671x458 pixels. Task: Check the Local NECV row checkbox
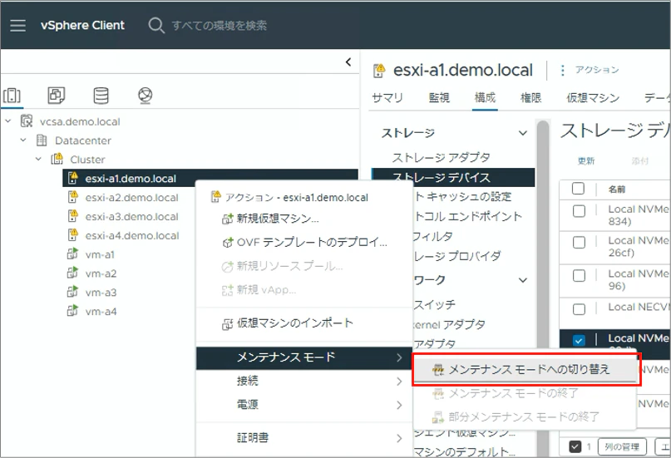coord(579,308)
